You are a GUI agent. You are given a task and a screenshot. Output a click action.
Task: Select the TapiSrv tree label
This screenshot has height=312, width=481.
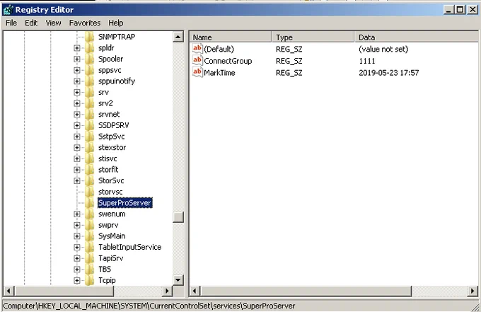111,258
